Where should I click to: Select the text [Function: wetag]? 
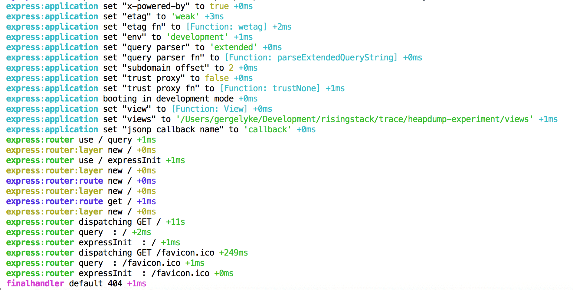pyautogui.click(x=226, y=27)
